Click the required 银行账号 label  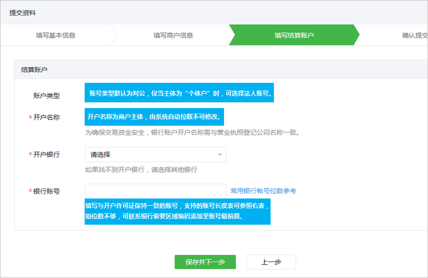click(x=46, y=191)
